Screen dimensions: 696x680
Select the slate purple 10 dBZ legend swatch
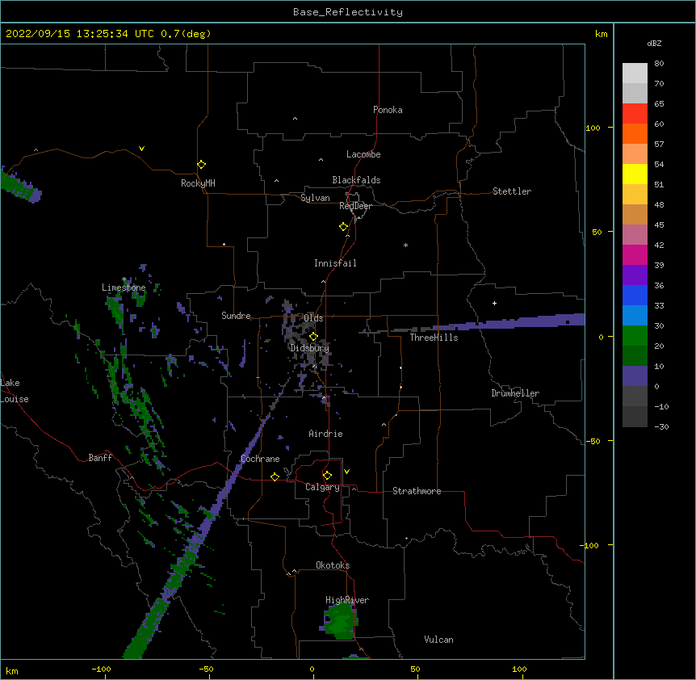[635, 376]
